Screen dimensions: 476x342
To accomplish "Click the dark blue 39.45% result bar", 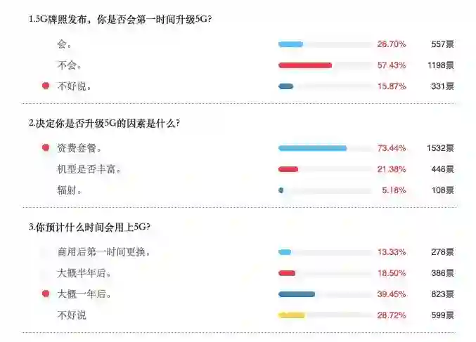I will (297, 294).
